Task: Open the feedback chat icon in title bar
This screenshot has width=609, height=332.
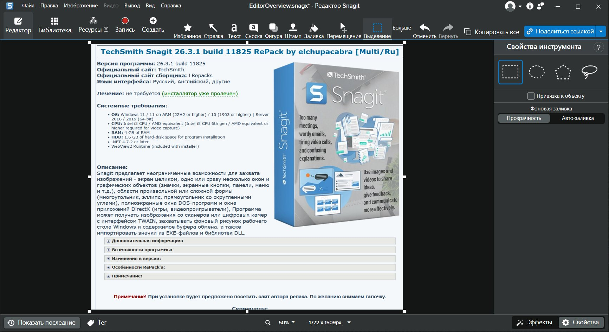Action: [540, 6]
